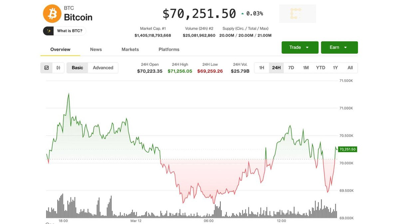Open the Earn dropdown menu
This screenshot has height=224, width=399.
[339, 48]
